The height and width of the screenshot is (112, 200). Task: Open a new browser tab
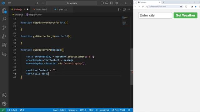(163, 2)
